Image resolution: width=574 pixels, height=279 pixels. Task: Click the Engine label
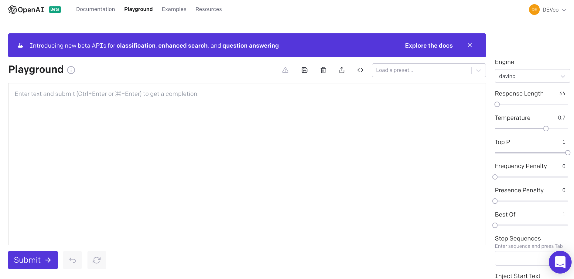coord(504,62)
